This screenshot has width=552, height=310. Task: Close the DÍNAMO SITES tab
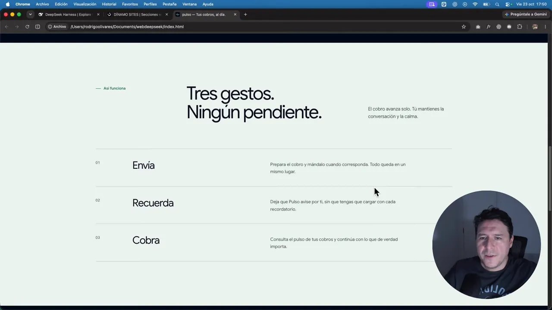(167, 15)
